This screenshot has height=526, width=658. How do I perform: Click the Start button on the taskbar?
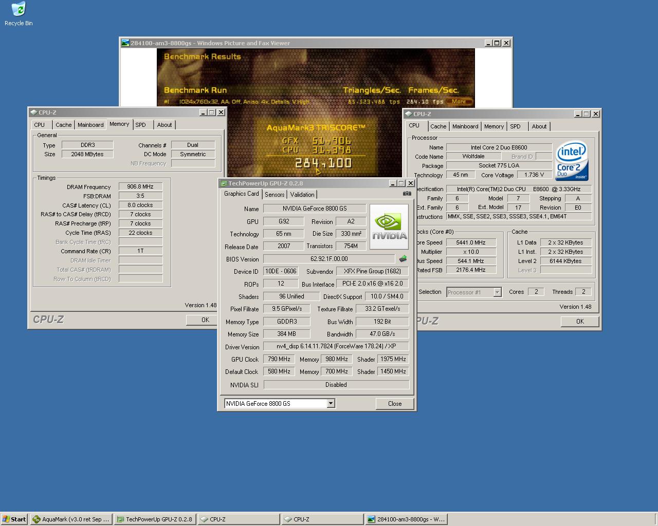tap(14, 519)
